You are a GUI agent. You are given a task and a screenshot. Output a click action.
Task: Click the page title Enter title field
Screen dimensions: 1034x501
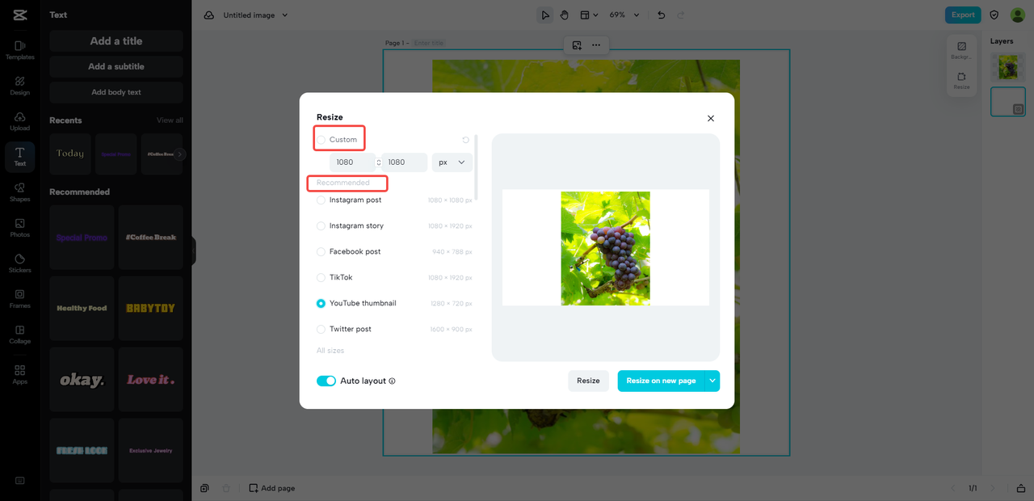click(x=429, y=43)
